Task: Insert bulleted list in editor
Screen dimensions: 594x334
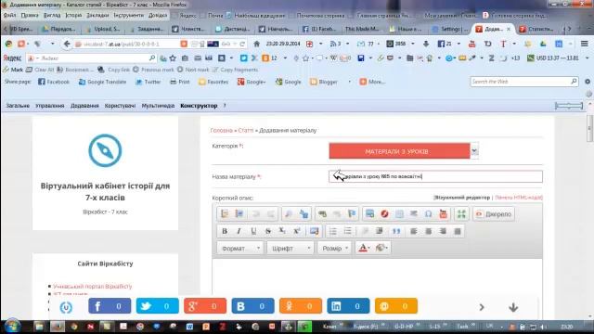Action: 347,231
